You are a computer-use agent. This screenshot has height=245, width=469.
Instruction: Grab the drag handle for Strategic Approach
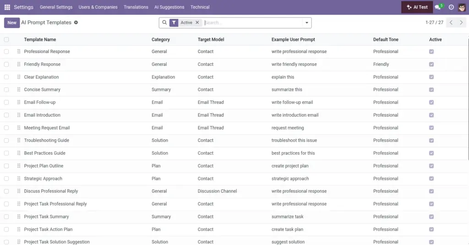(19, 179)
